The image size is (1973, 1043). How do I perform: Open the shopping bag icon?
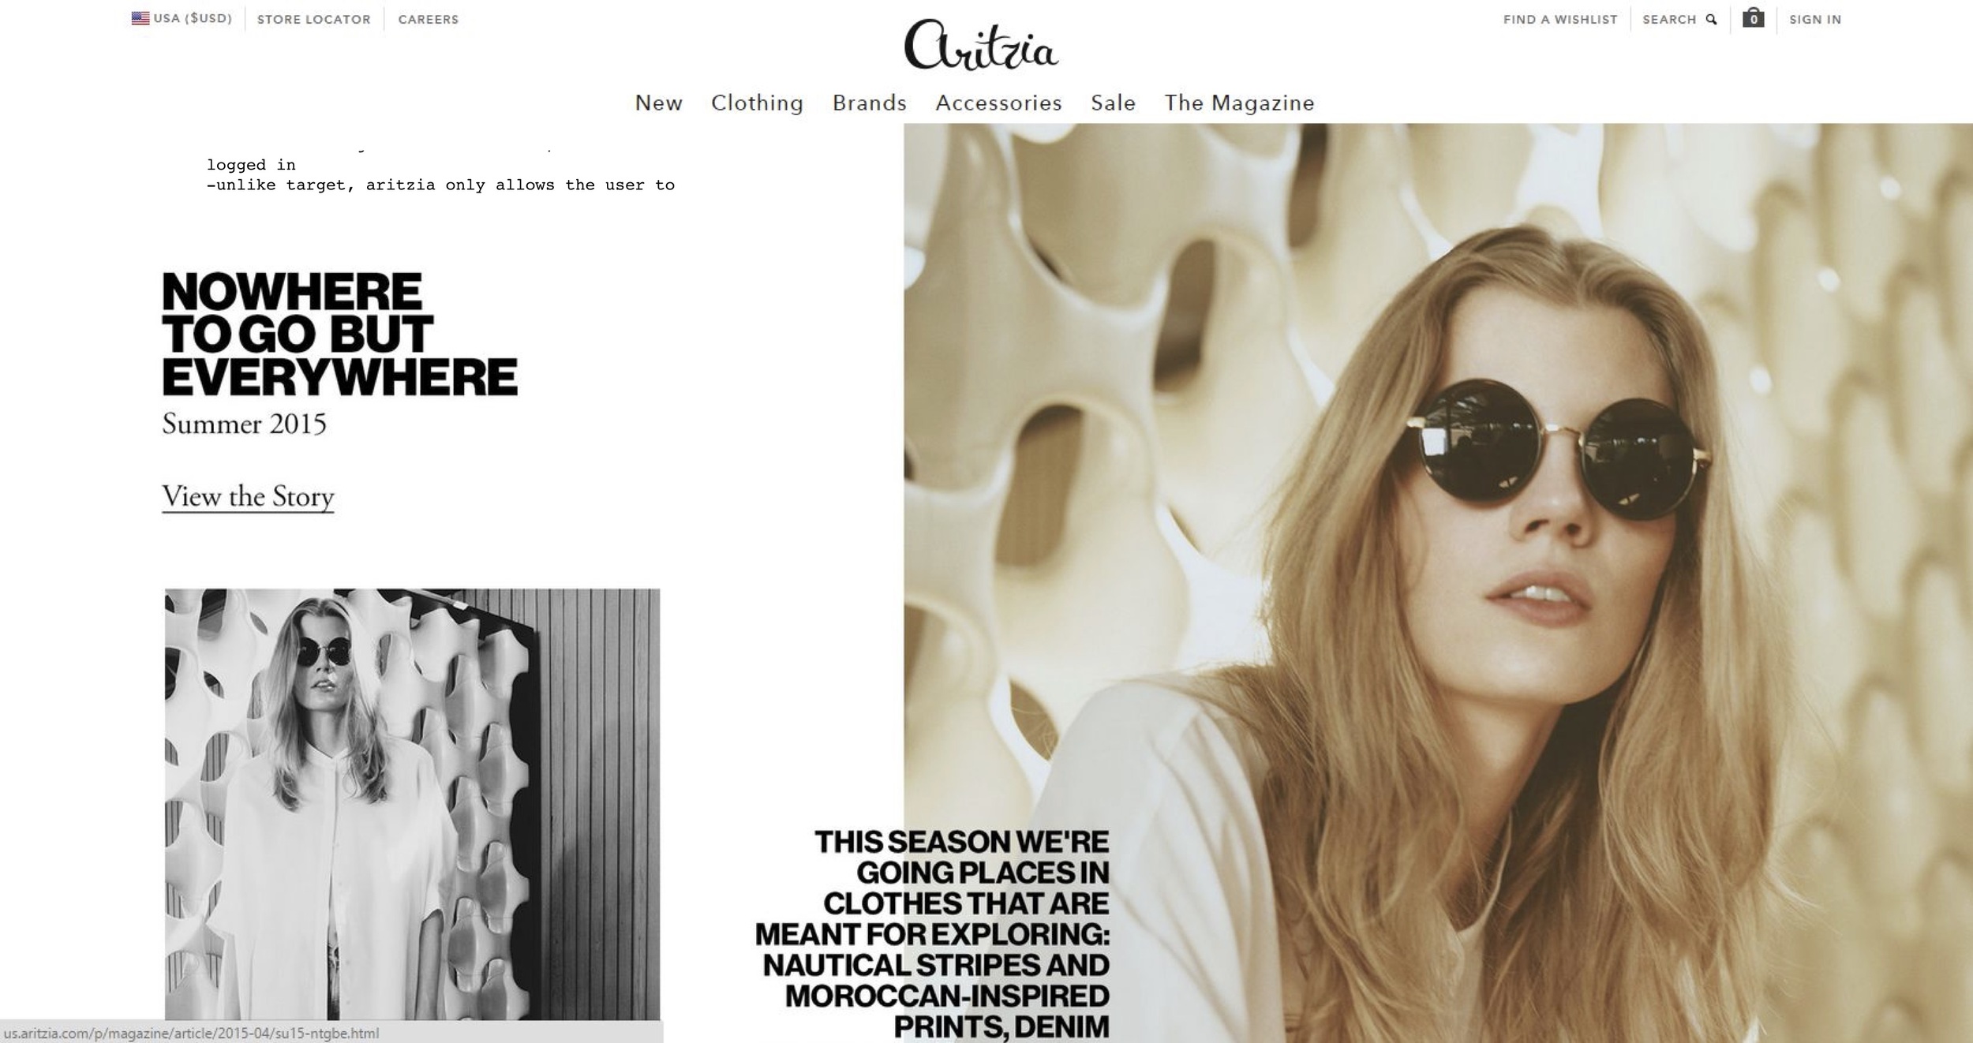(x=1753, y=18)
